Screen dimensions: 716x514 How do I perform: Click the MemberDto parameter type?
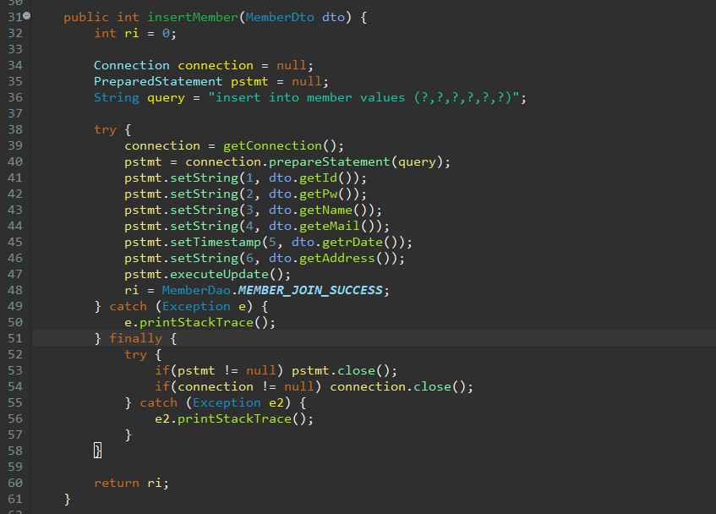280,18
